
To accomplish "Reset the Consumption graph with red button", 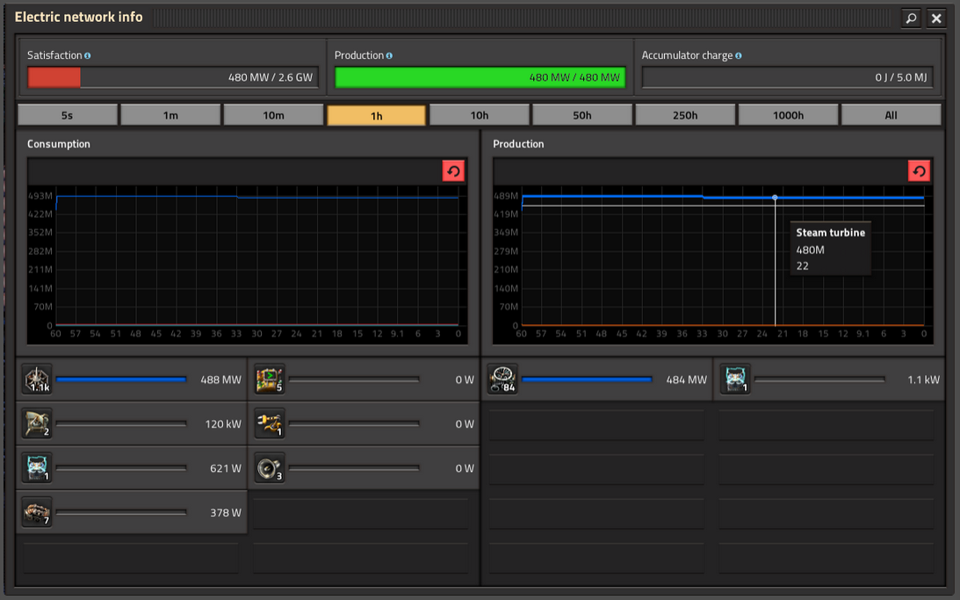I will pyautogui.click(x=453, y=170).
